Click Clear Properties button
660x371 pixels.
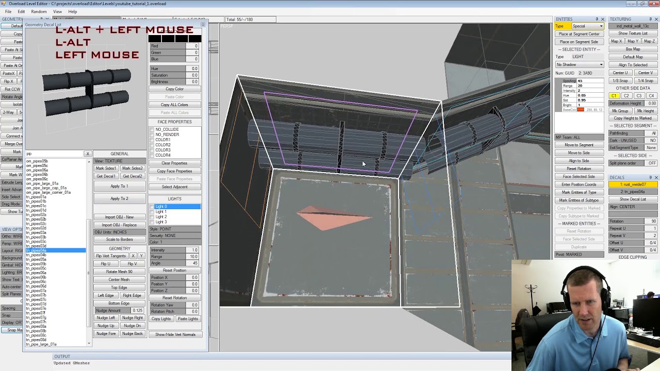click(174, 163)
